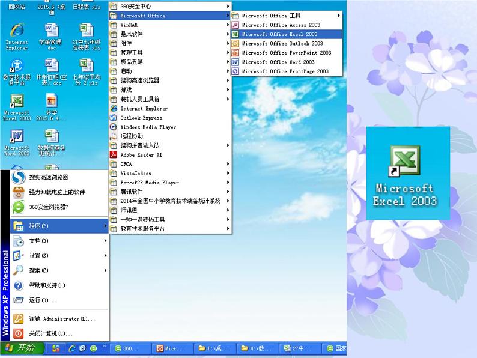Click 注销 Administrator(L)... in Start menu
This screenshot has width=477, height=358.
[x=59, y=319]
